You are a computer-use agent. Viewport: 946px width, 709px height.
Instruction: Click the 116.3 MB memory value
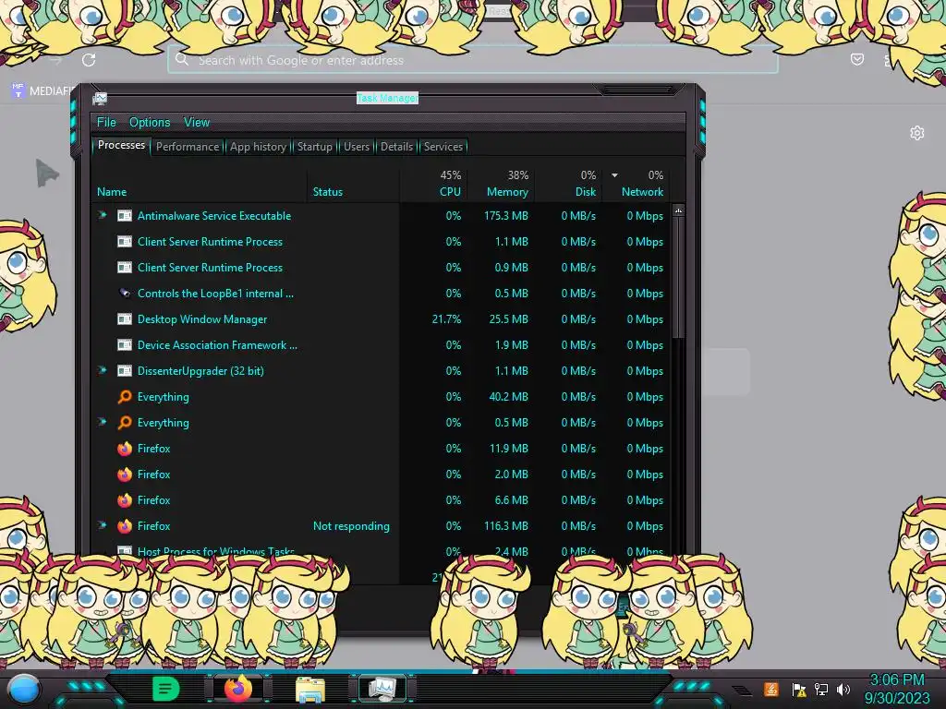505,525
